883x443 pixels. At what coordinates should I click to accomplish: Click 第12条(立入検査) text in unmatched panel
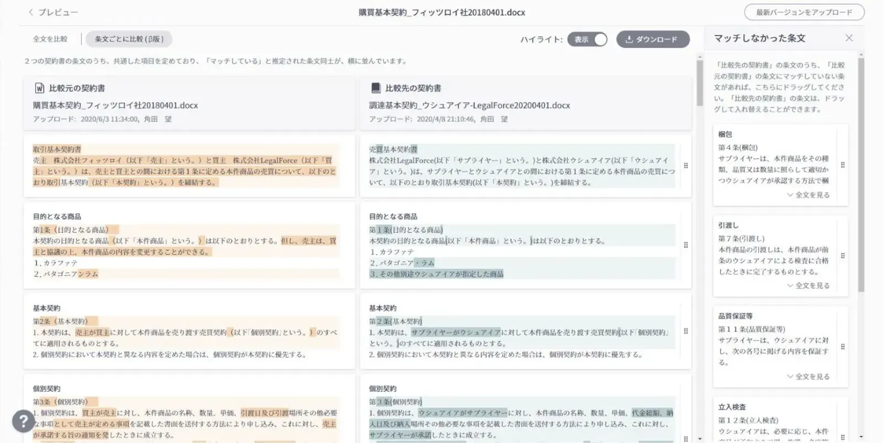pos(748,420)
